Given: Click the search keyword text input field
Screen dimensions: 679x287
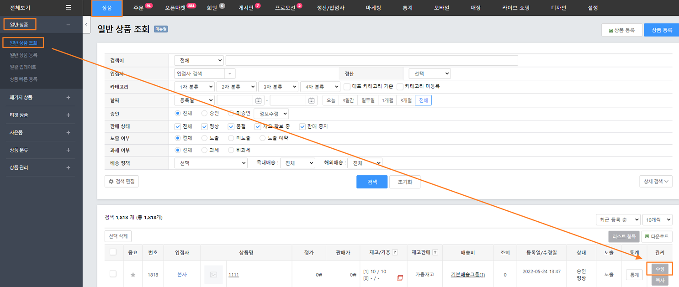Looking at the screenshot, I should point(371,61).
